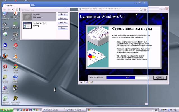The width and height of the screenshot is (179, 112).
Task: Click the floppy disk status icon in Virtual PC
Action: click(x=87, y=82)
